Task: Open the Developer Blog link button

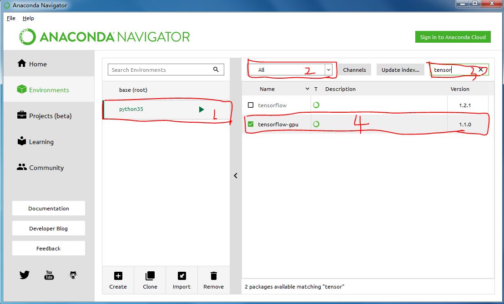Action: (x=49, y=228)
